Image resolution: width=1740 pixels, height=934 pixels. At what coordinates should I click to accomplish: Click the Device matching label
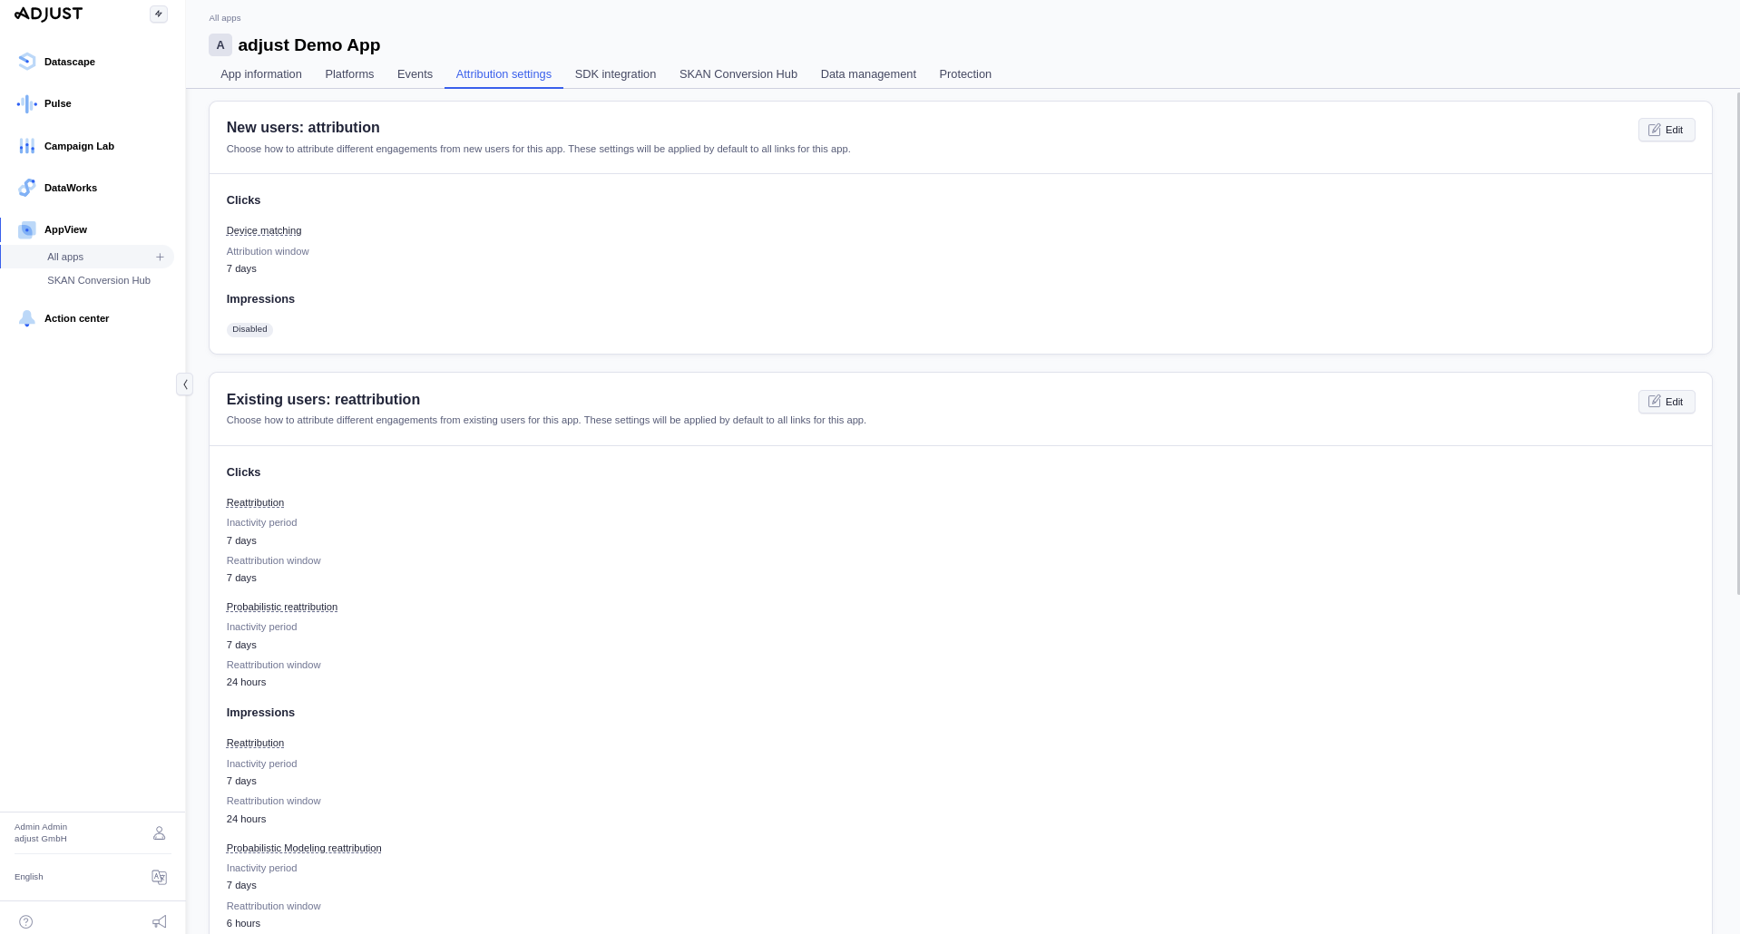264,230
